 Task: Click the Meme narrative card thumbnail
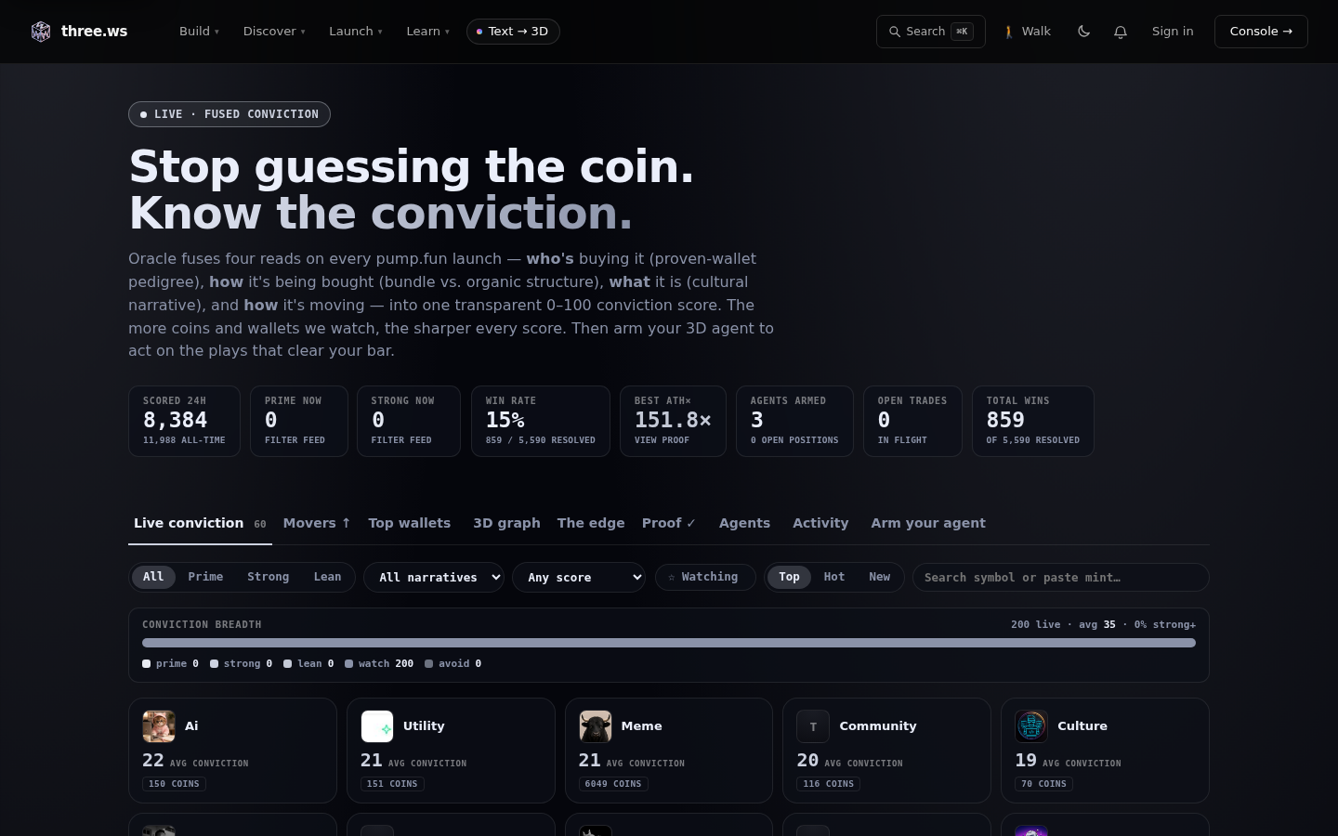pyautogui.click(x=596, y=726)
